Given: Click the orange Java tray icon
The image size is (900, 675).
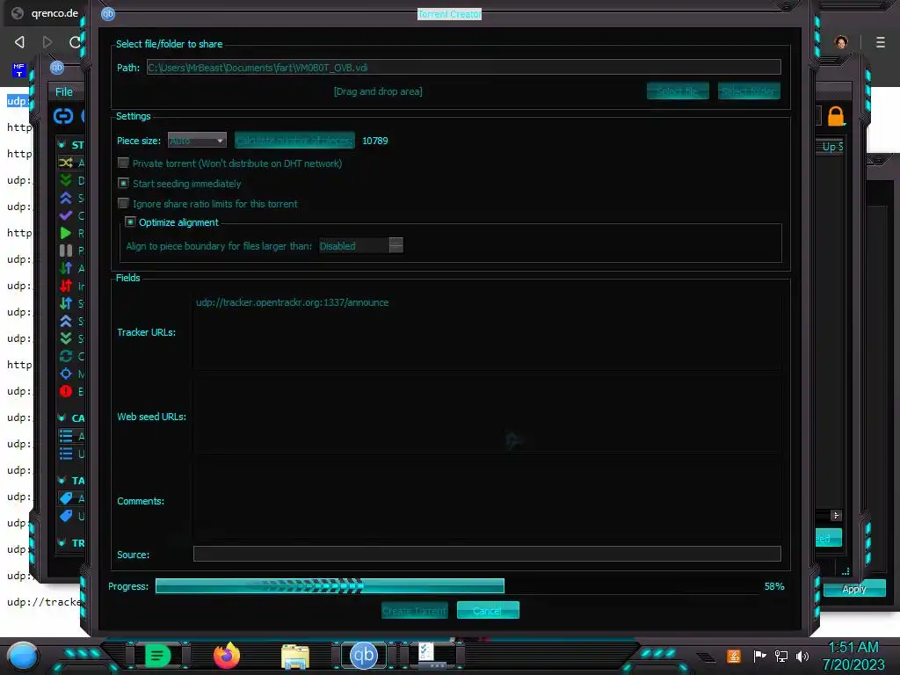Looking at the screenshot, I should [x=734, y=656].
